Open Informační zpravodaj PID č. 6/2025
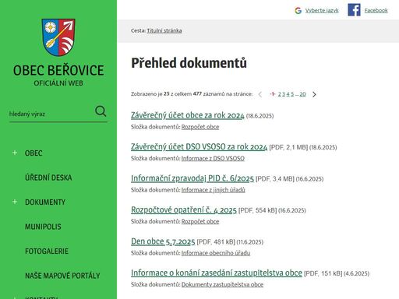This screenshot has height=299, width=399. [192, 178]
